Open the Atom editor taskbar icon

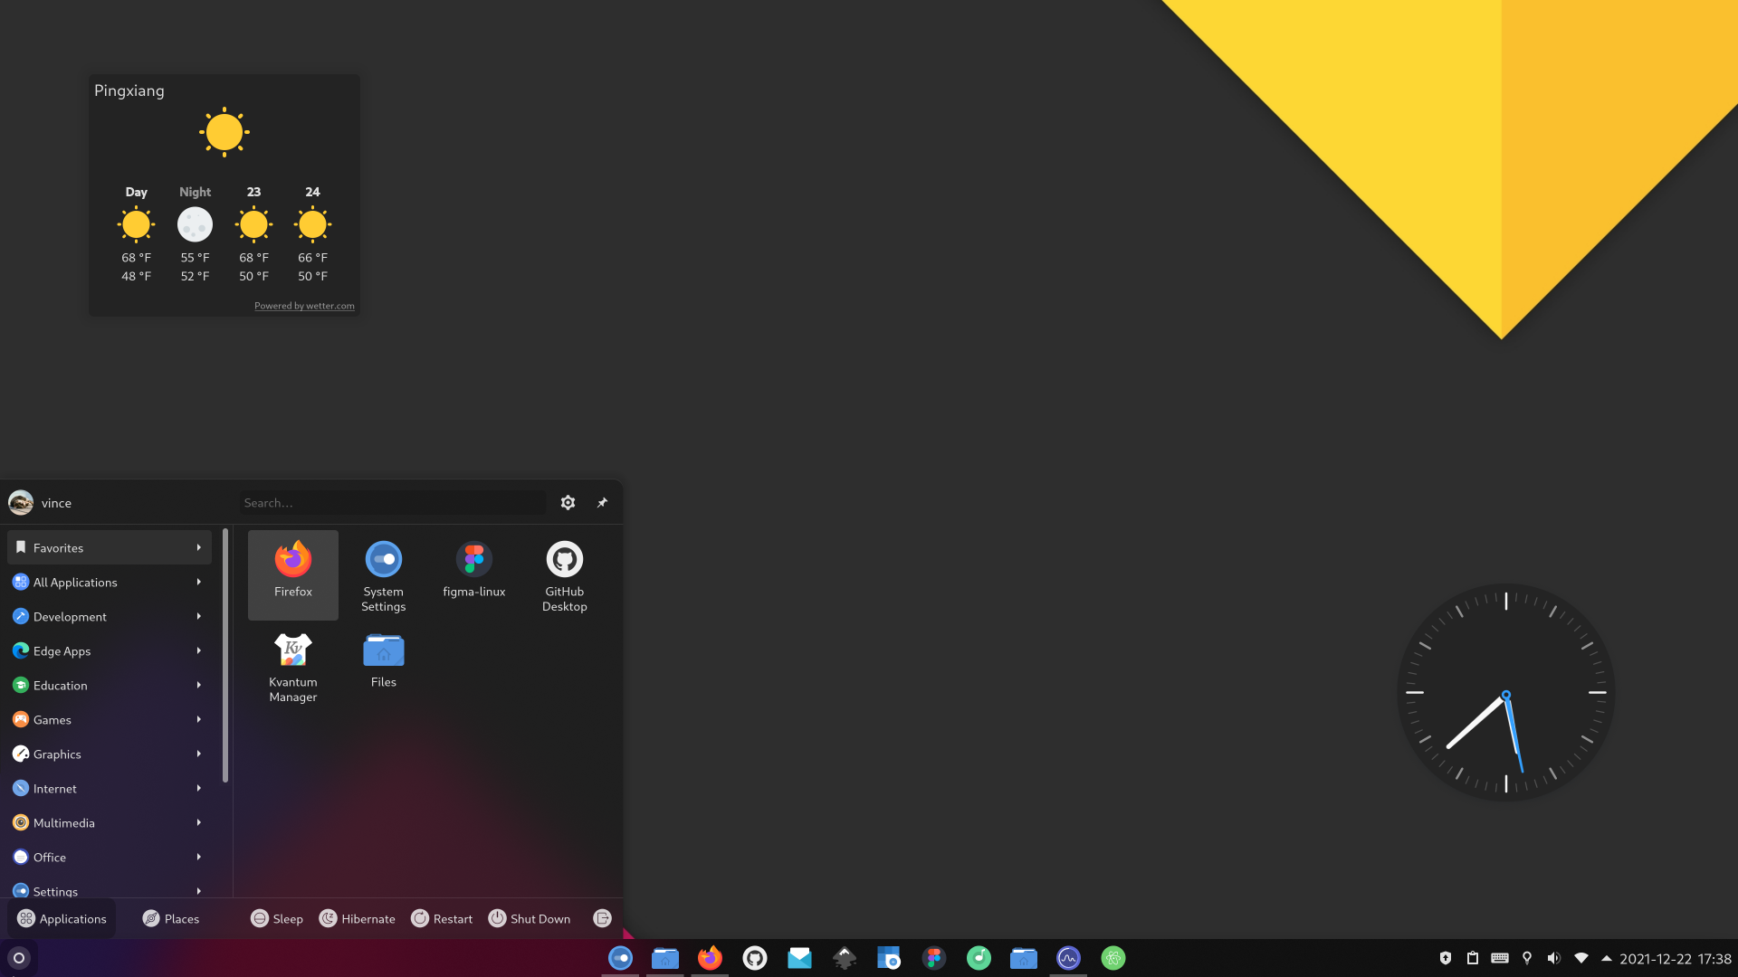click(x=1113, y=958)
